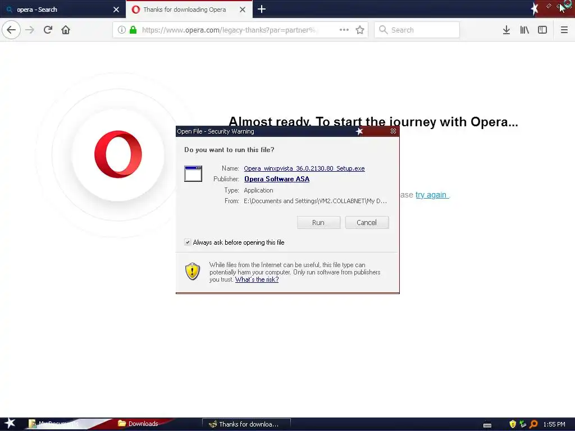Open the yellow security shield tray icon
The width and height of the screenshot is (575, 431).
(513, 424)
